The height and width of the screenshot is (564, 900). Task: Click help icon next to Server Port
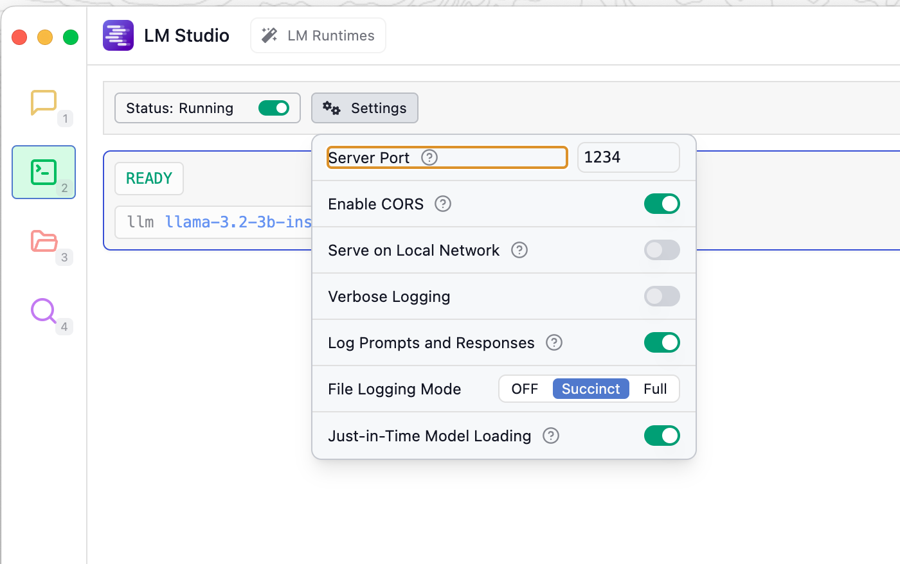(429, 157)
